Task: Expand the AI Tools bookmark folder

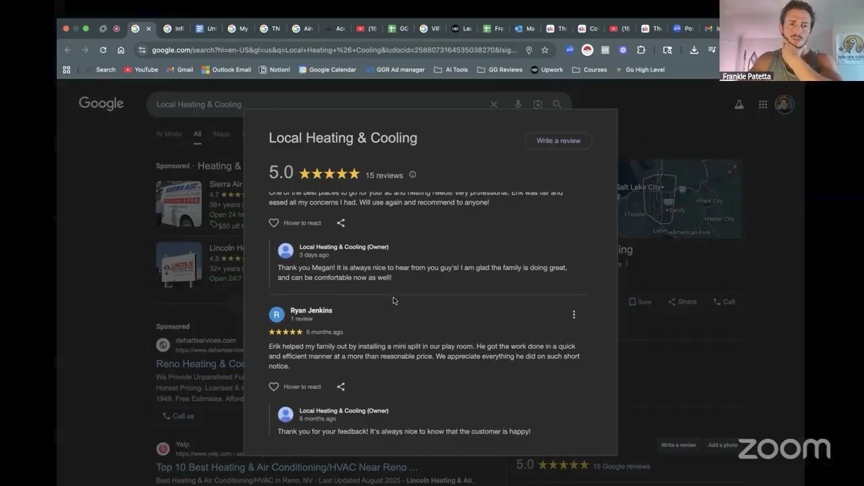Action: tap(451, 70)
